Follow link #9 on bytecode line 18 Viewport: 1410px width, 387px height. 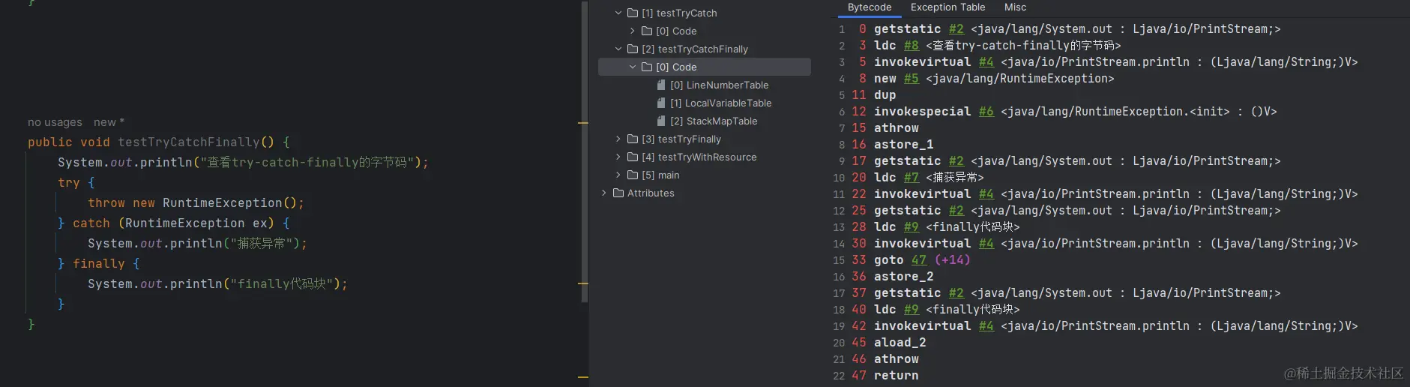[911, 309]
